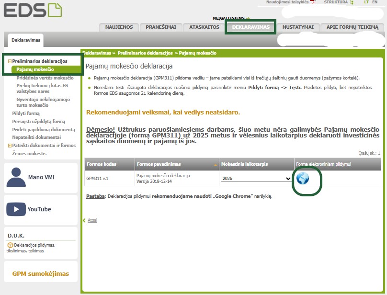
Task: Click the Mano VMI person icon
Action: point(17,177)
